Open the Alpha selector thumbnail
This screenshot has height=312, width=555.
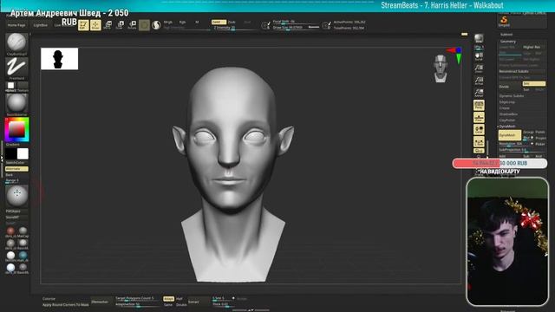(11, 86)
